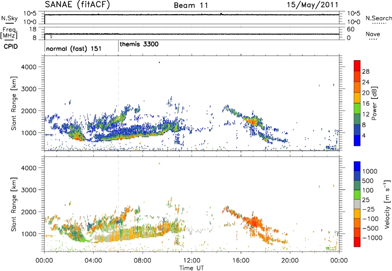This screenshot has width=392, height=271.
Task: Click the 16 tick on power colorbar
Action: [x=366, y=103]
